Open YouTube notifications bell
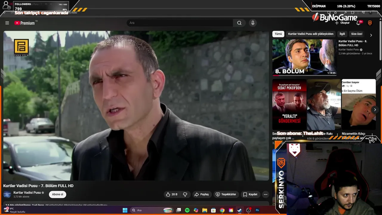This screenshot has width=382, height=215. click(358, 23)
